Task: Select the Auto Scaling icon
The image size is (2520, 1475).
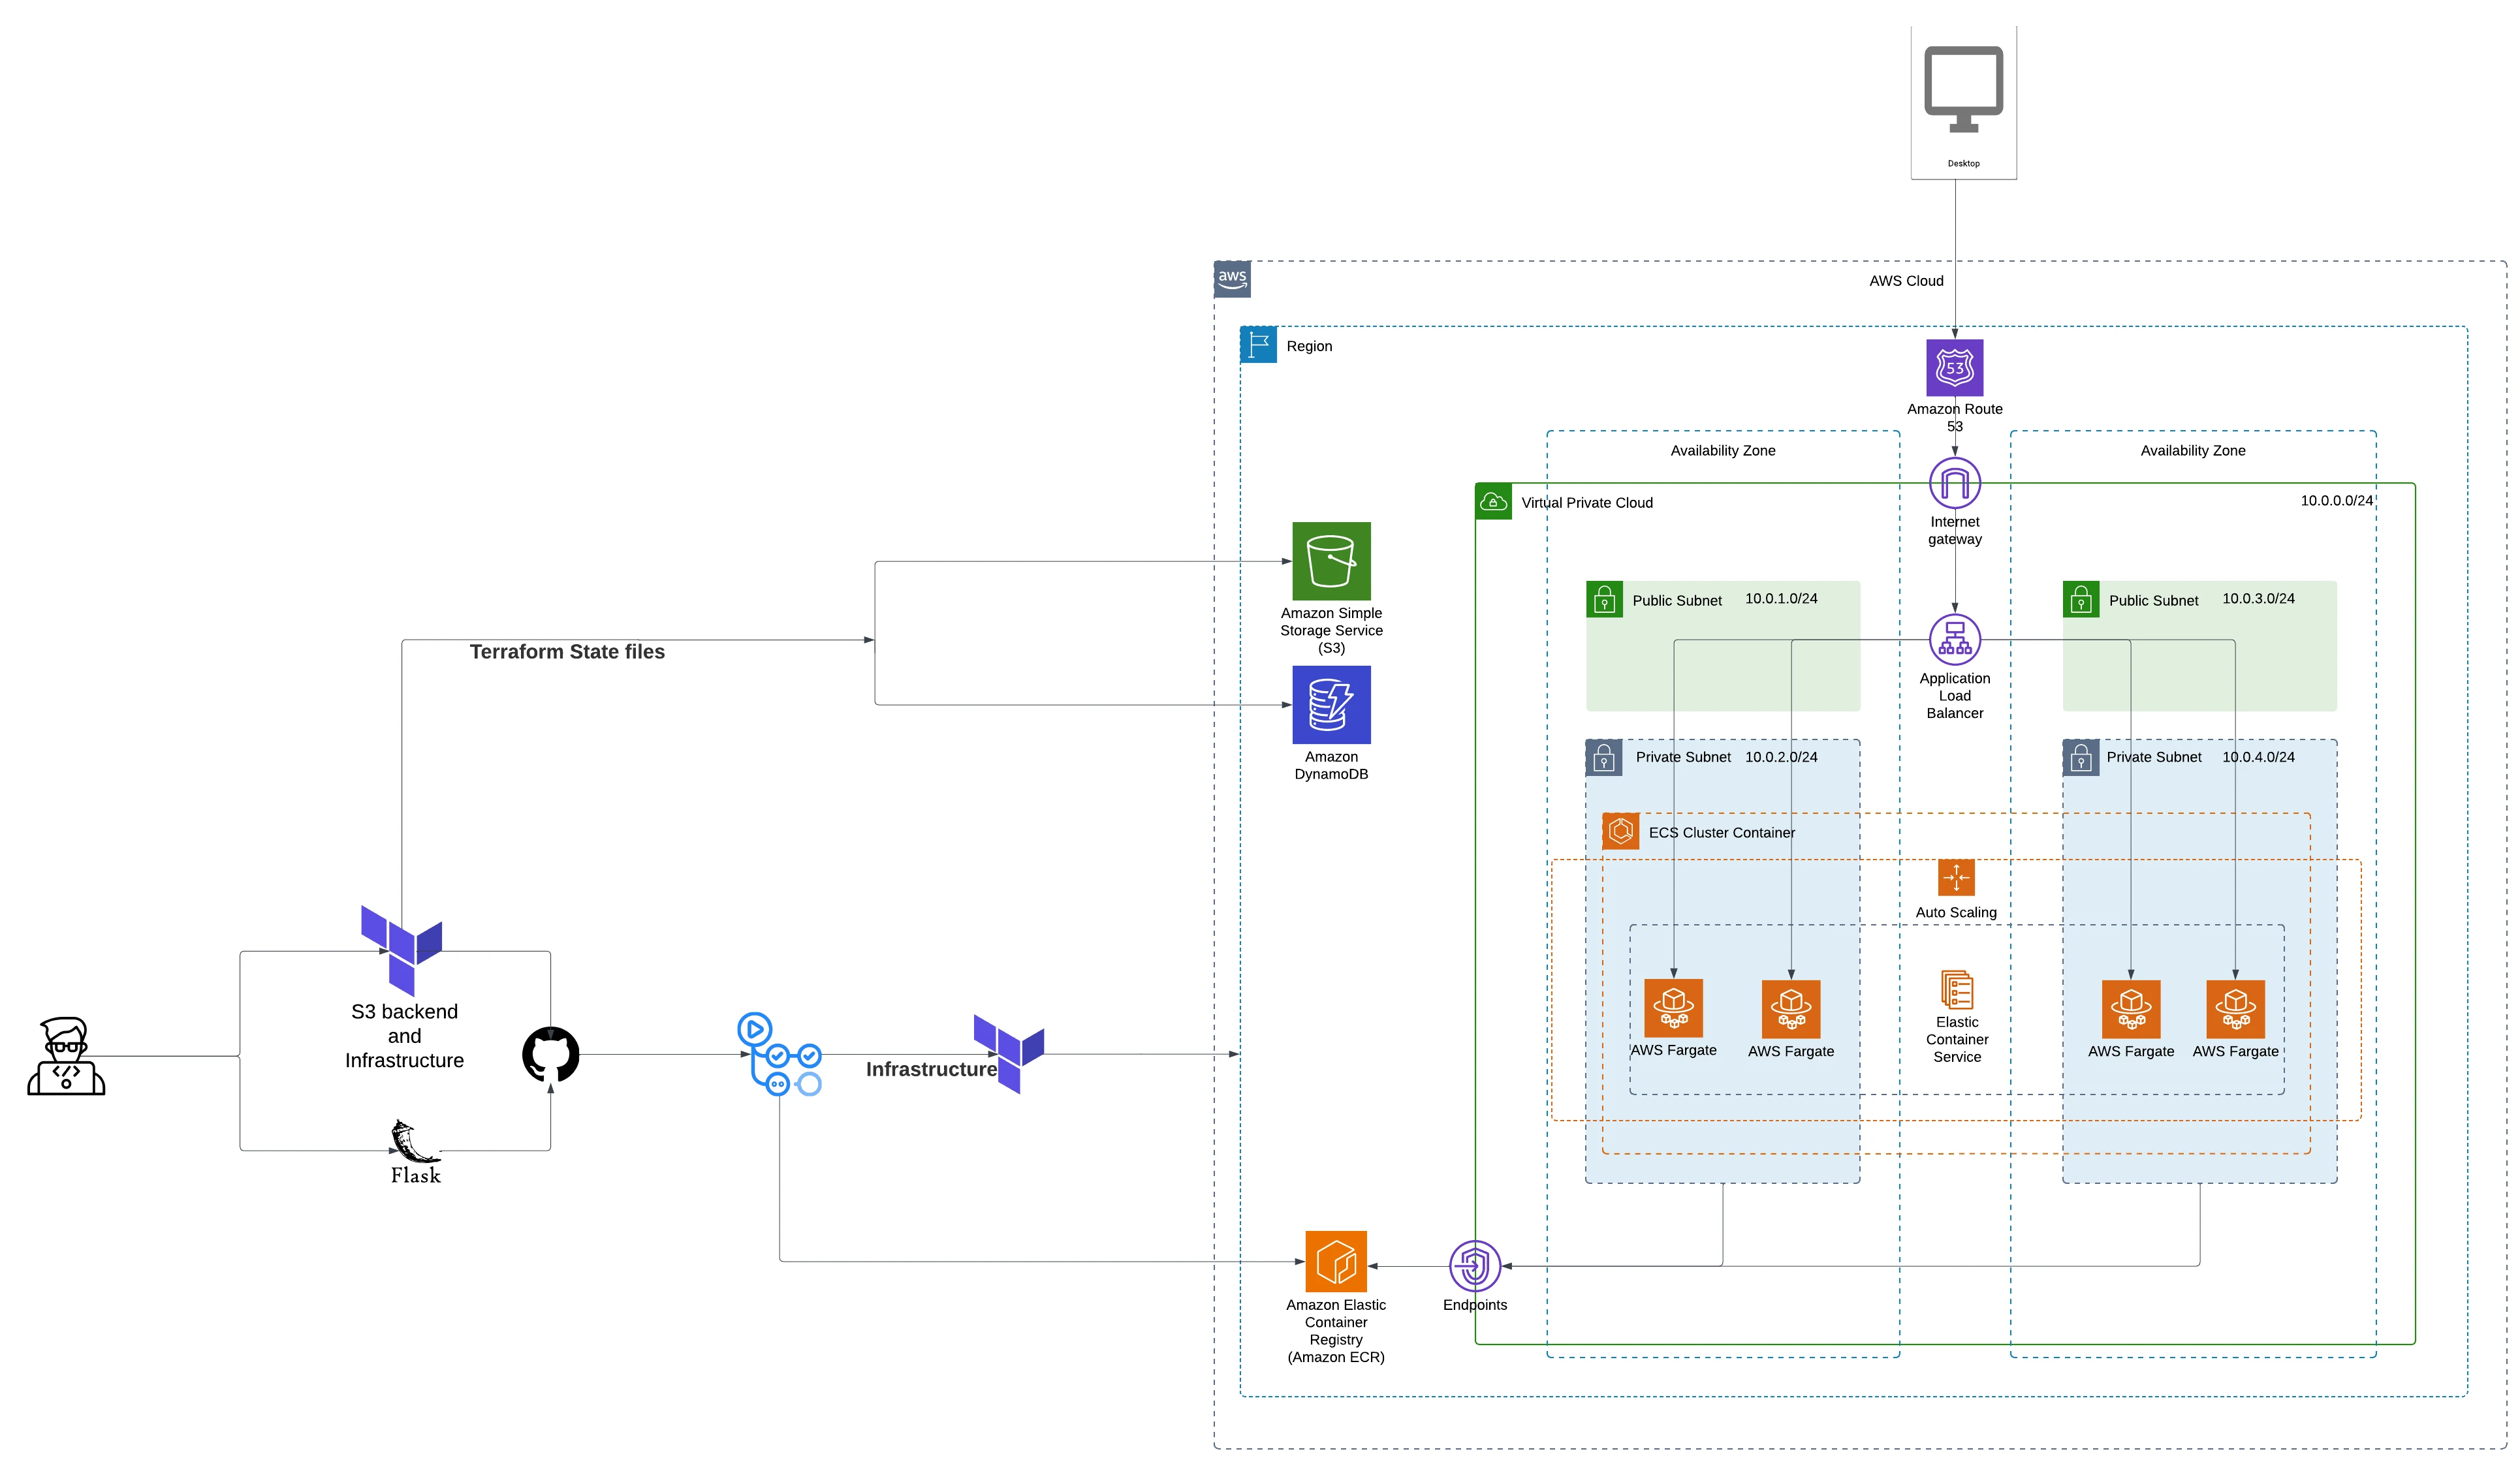Action: click(x=1956, y=877)
